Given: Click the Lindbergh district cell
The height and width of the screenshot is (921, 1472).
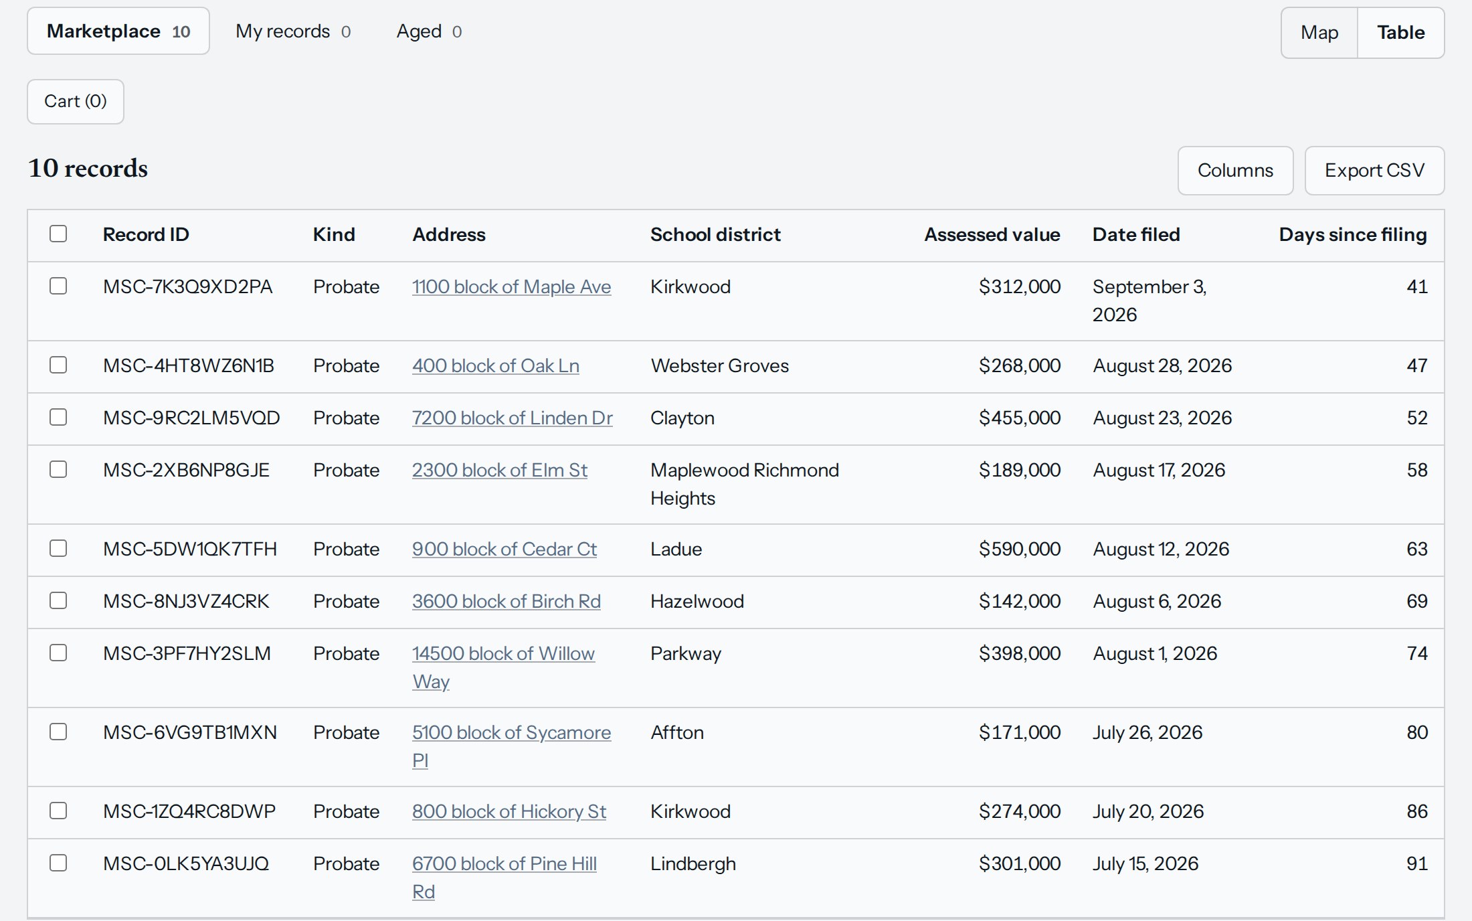Looking at the screenshot, I should [693, 864].
